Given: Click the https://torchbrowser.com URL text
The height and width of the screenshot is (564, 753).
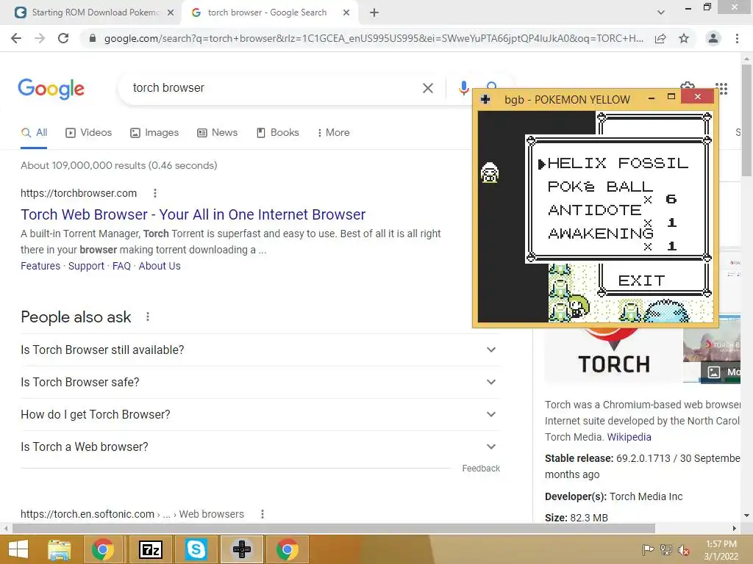Looking at the screenshot, I should pyautogui.click(x=79, y=193).
